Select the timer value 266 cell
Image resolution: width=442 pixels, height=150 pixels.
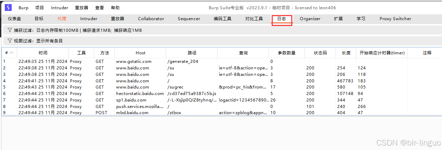(382, 107)
